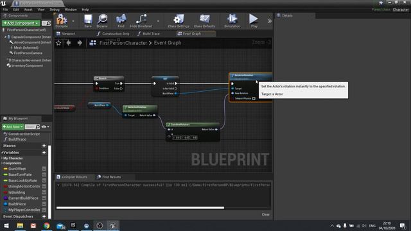Open Unreal Engine from the Windows taskbar

113,225
